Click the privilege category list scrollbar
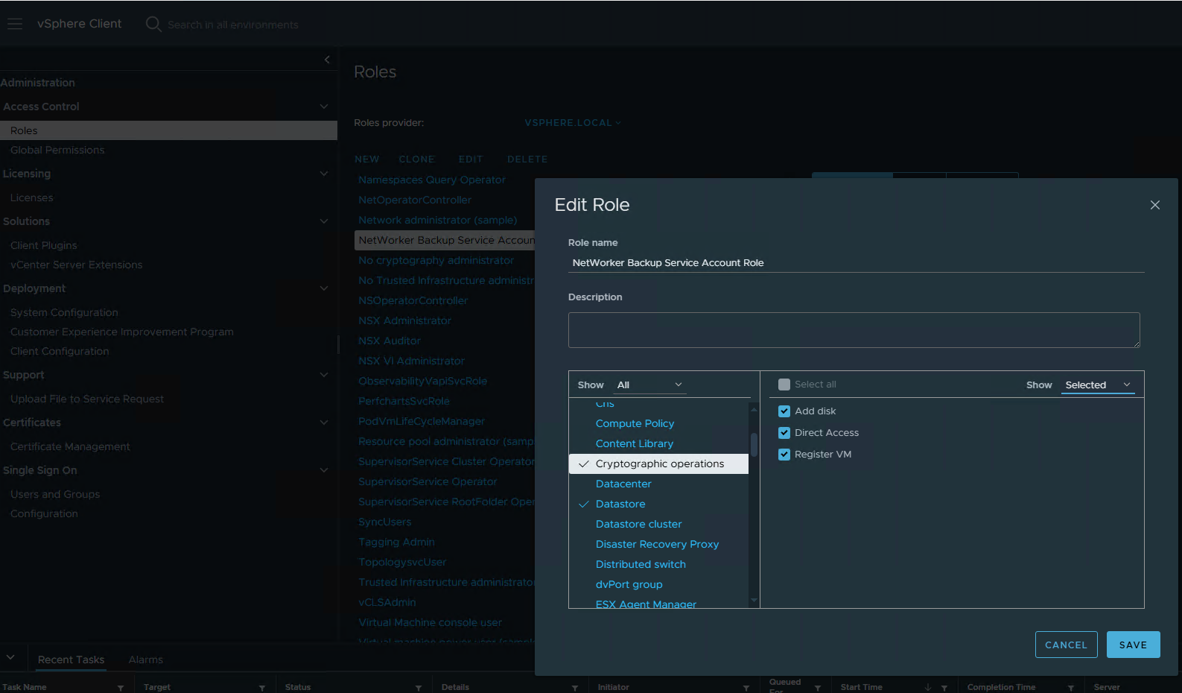The width and height of the screenshot is (1182, 693). click(x=754, y=445)
